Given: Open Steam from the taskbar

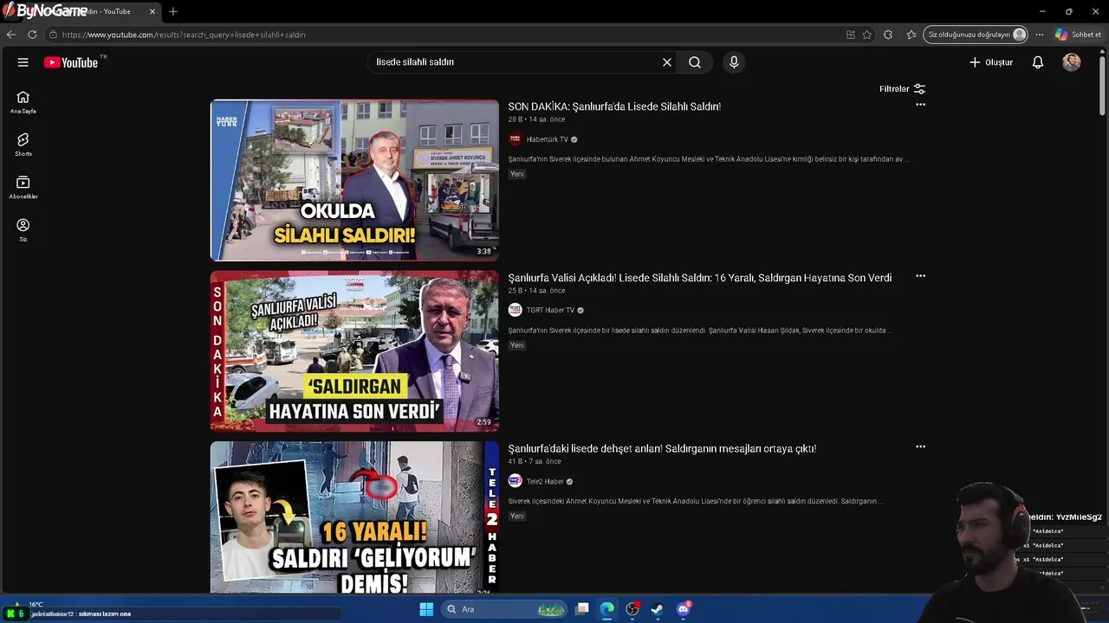Looking at the screenshot, I should pyautogui.click(x=658, y=609).
